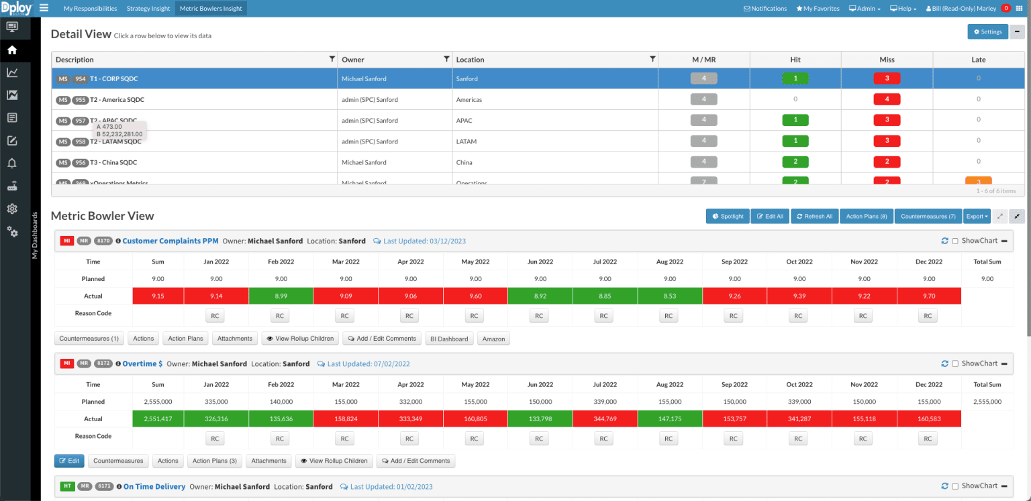1031x501 pixels.
Task: Open the notifications bell icon in sidebar
Action: click(x=12, y=162)
